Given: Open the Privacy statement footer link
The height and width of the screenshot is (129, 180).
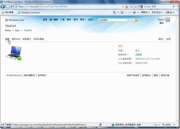Looking at the screenshot, I should coord(29,75).
